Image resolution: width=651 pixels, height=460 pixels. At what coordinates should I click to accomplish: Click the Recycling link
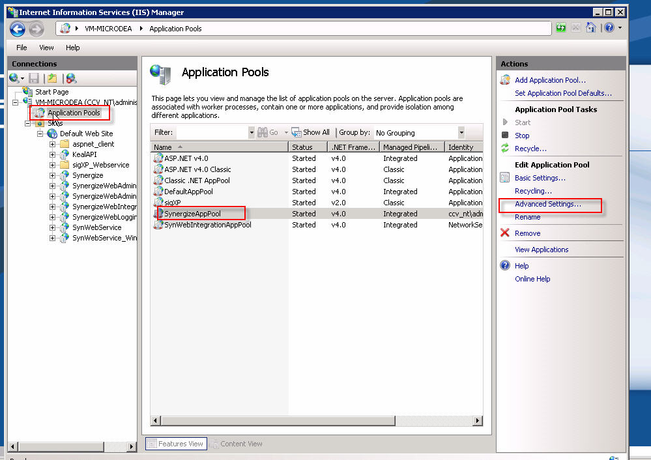pos(534,191)
